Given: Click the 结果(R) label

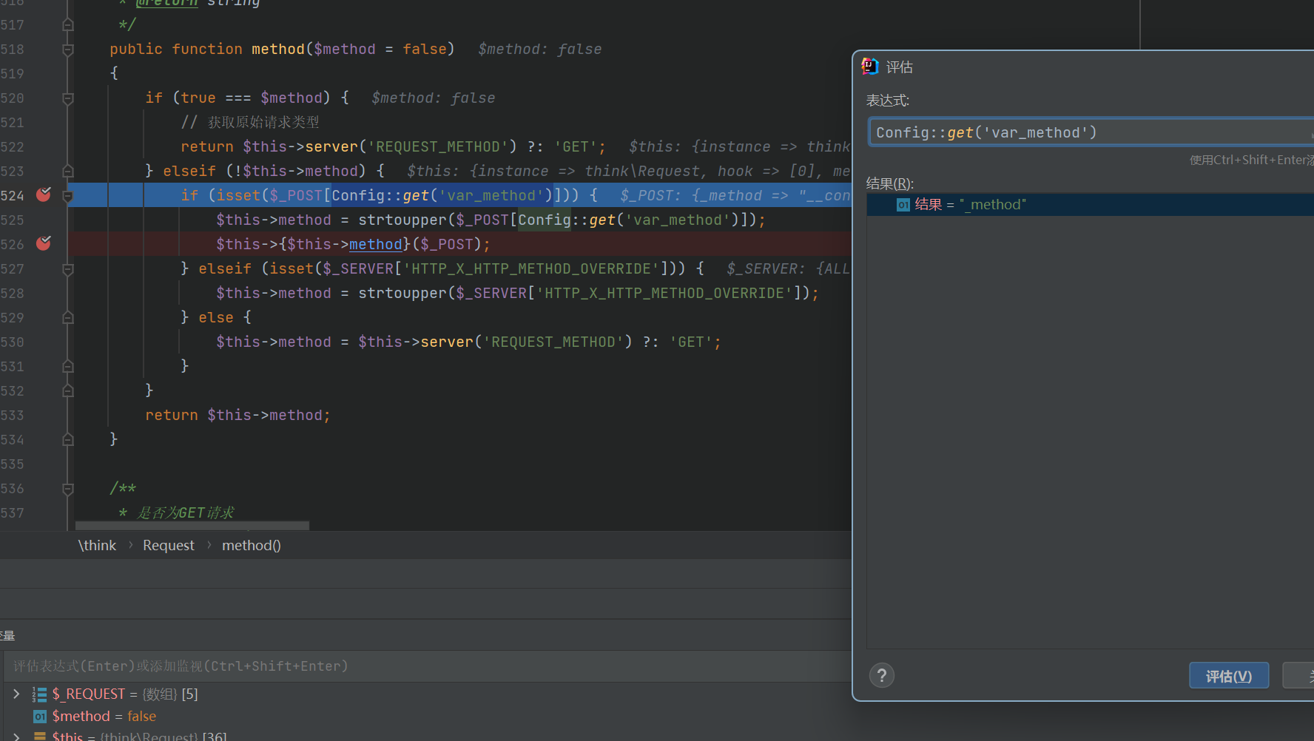Looking at the screenshot, I should [890, 183].
